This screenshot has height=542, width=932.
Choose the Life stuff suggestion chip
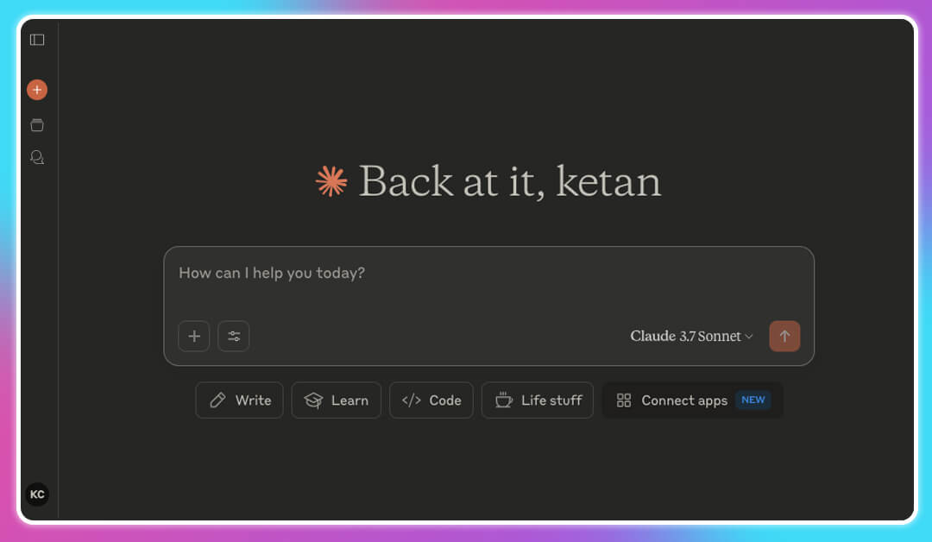[x=538, y=400]
